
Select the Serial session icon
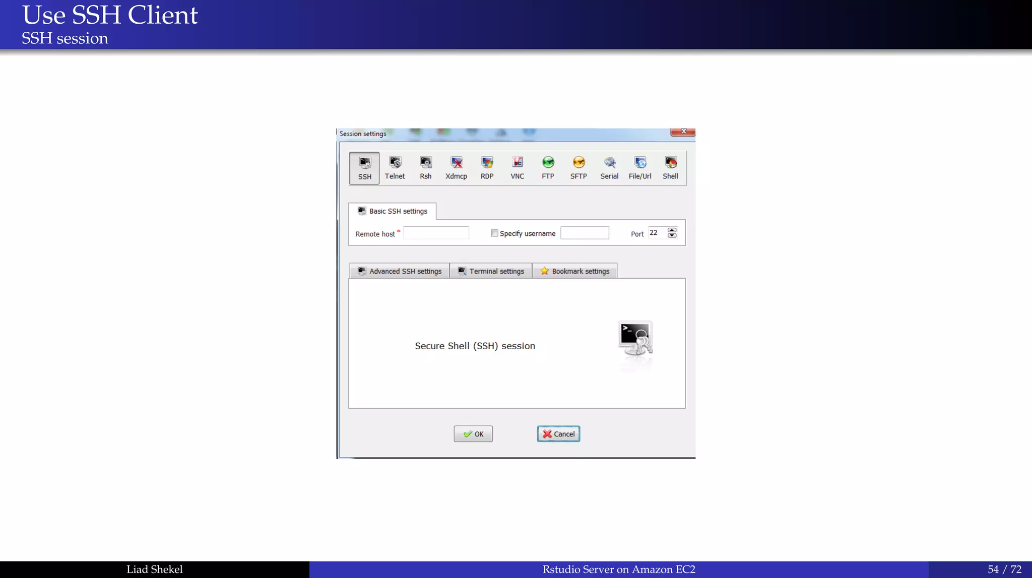[610, 168]
